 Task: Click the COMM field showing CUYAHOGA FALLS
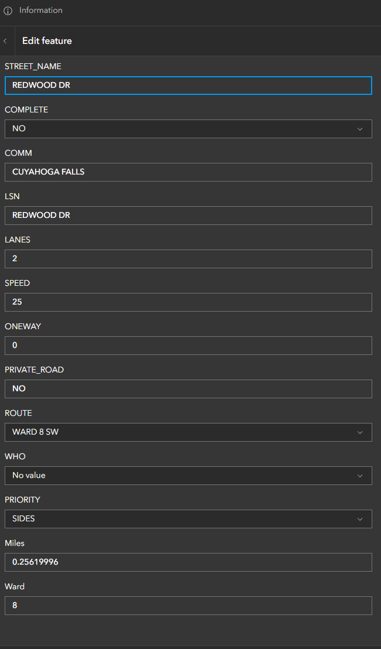click(188, 172)
